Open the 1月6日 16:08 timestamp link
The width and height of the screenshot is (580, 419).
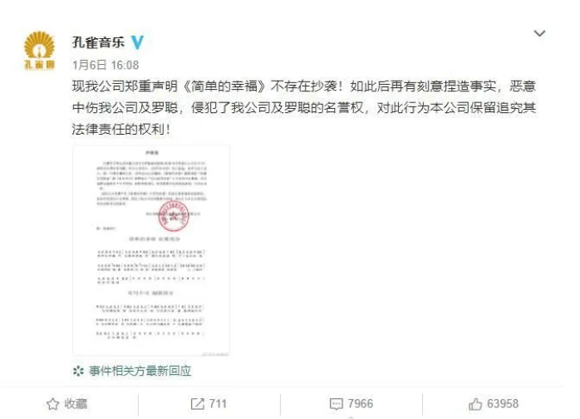(106, 65)
